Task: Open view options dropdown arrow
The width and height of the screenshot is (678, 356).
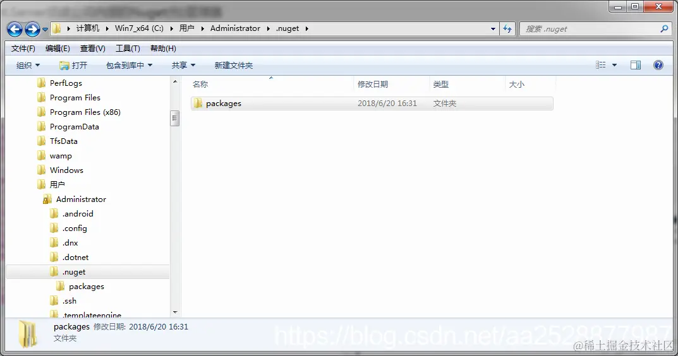Action: tap(614, 65)
